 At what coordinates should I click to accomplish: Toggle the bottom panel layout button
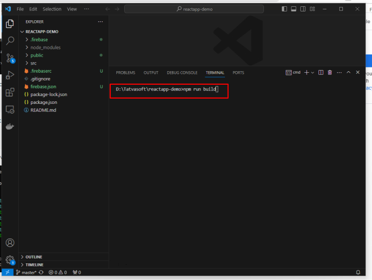click(x=294, y=9)
